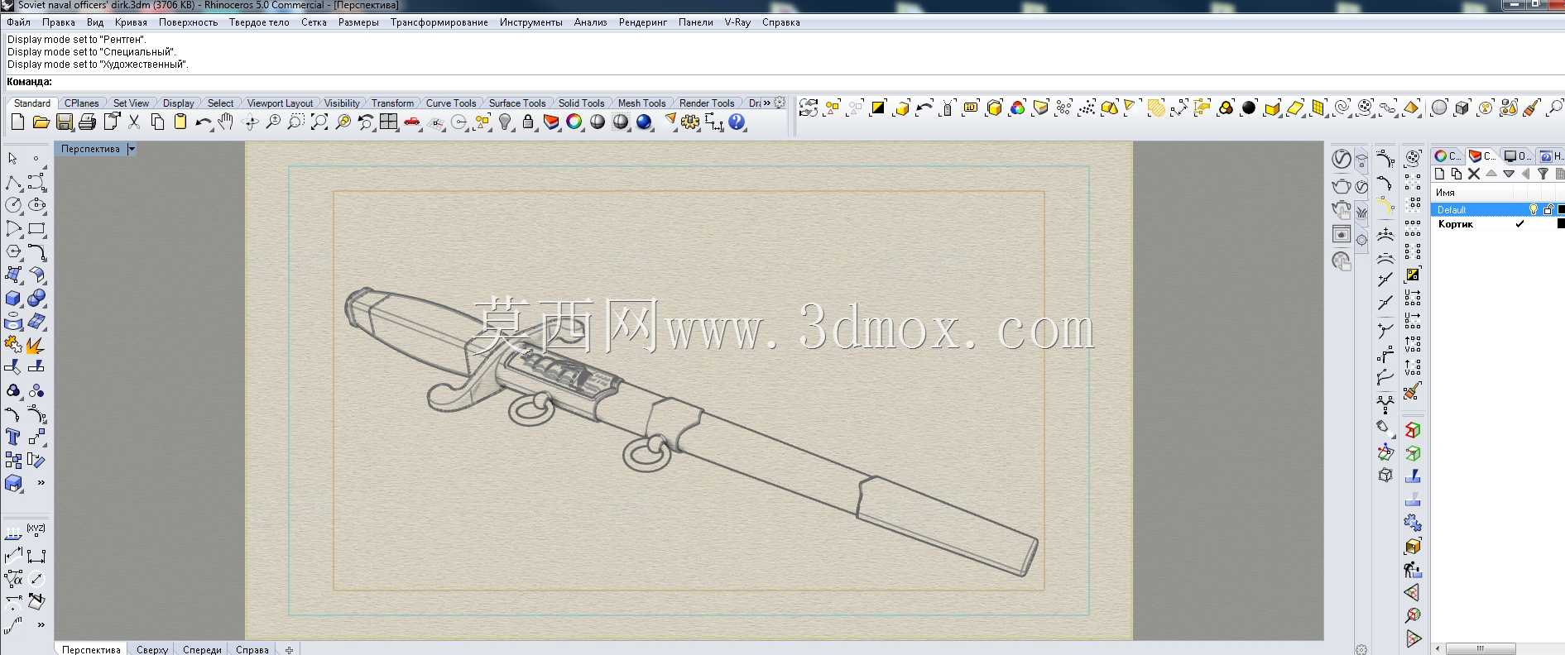The image size is (1565, 655).
Task: Open layer filter funnel button
Action: coord(1543,174)
